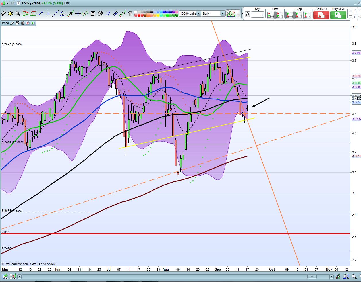Open the hammer and wrench object settings
Viewport: 361px width, 282px height.
[x=100, y=13]
